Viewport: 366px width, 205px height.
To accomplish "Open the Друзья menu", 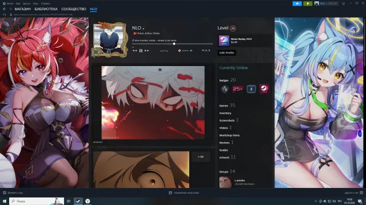I will click(27, 3).
